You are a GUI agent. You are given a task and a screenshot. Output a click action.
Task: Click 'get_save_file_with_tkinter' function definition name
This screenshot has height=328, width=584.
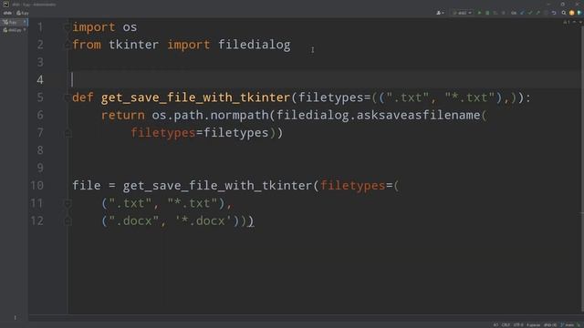pyautogui.click(x=195, y=97)
